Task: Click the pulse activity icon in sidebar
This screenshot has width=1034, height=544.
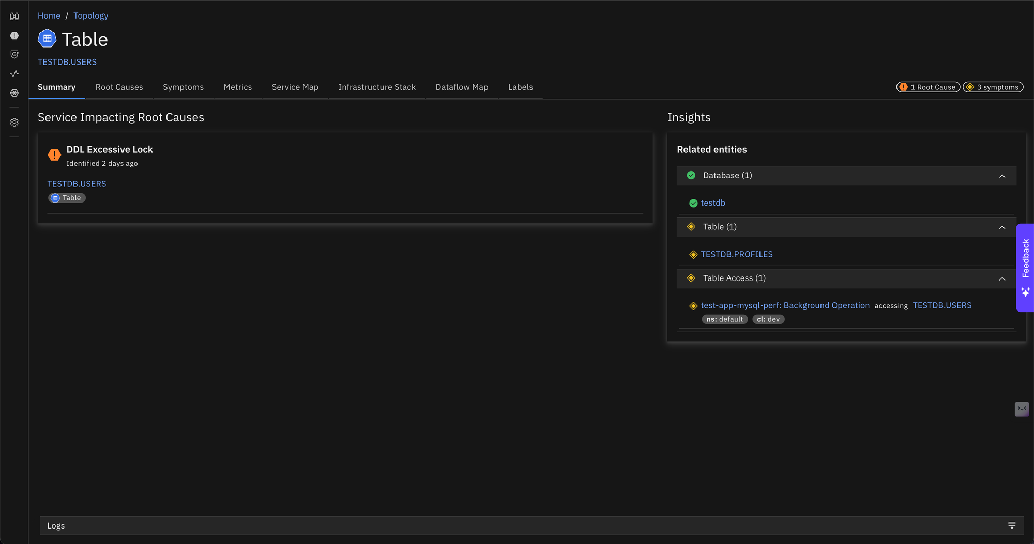Action: tap(14, 74)
